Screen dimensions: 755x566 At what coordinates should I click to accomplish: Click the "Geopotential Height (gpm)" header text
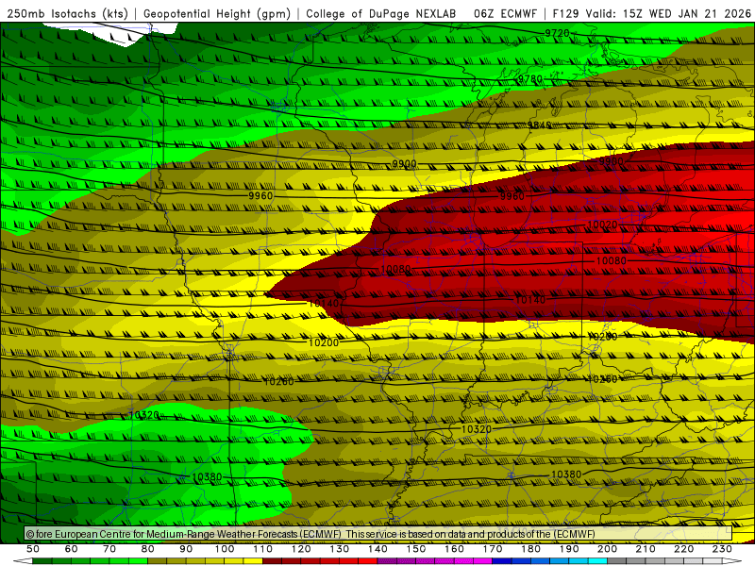(x=217, y=13)
